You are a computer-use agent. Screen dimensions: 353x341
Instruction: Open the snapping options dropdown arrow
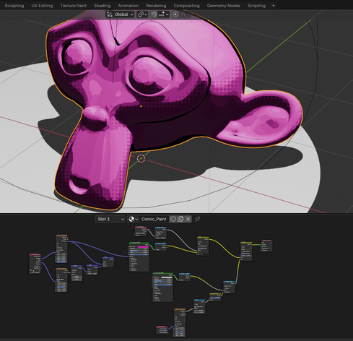click(x=167, y=14)
